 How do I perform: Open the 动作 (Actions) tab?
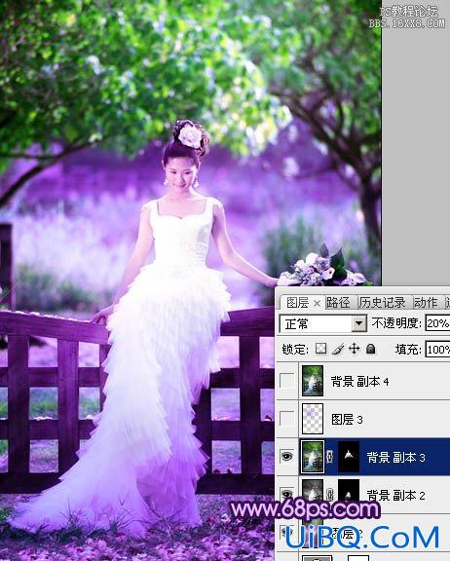(426, 303)
